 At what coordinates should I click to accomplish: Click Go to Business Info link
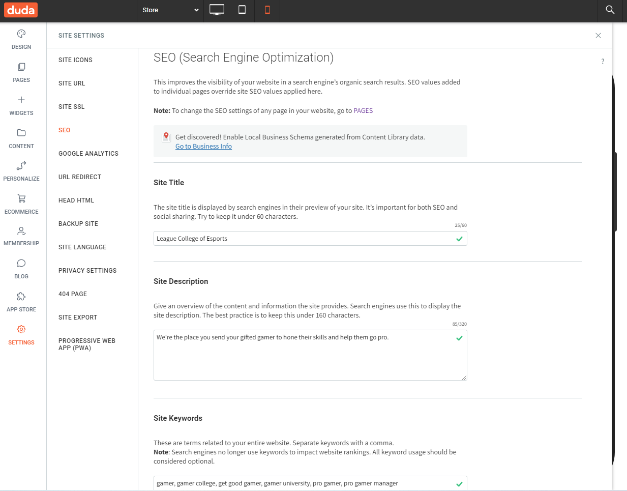tap(203, 147)
